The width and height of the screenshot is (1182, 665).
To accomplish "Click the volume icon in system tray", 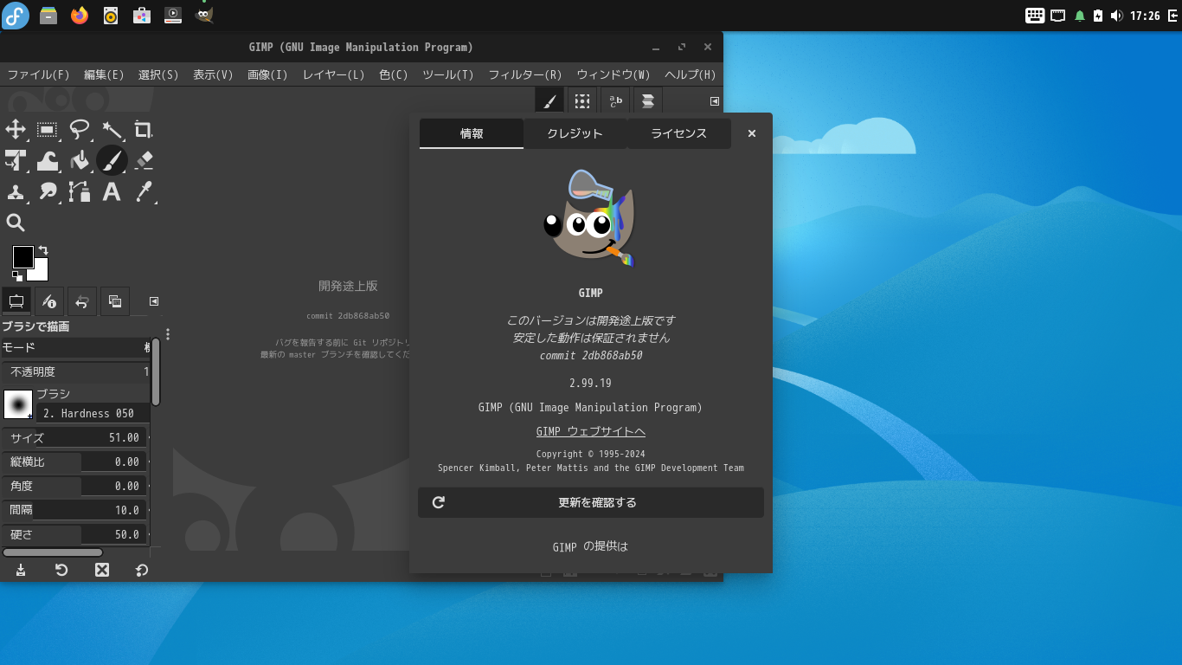I will click(x=1116, y=16).
